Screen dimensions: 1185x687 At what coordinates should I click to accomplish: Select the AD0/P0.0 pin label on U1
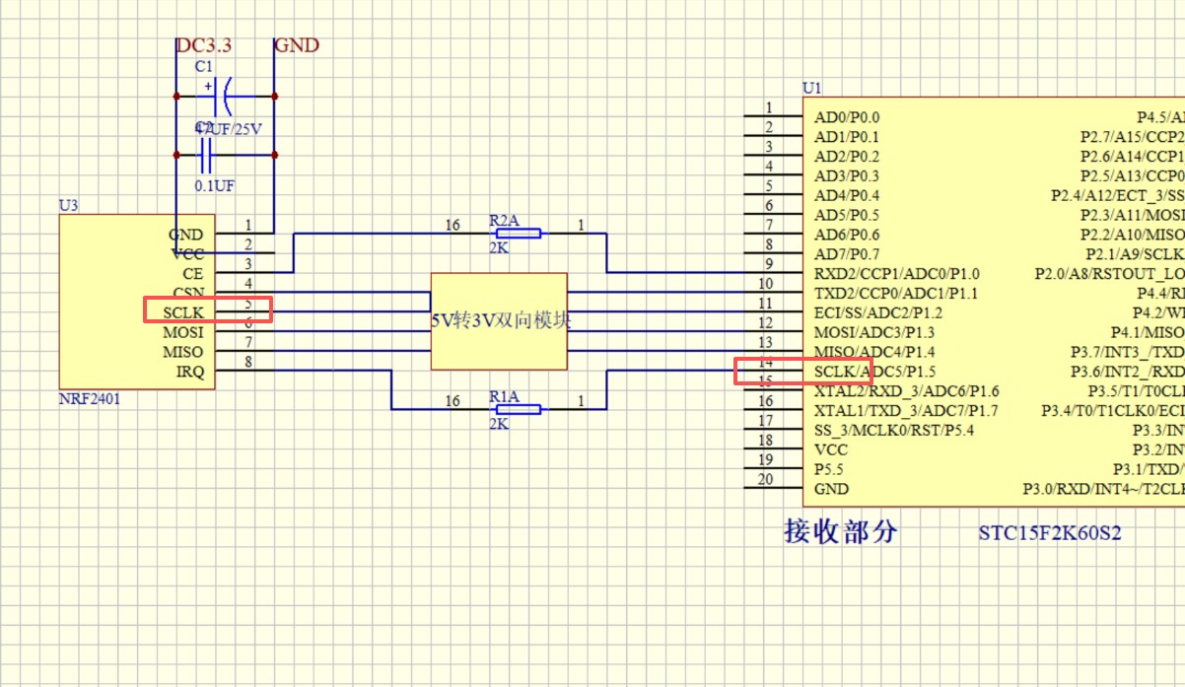pyautogui.click(x=847, y=117)
